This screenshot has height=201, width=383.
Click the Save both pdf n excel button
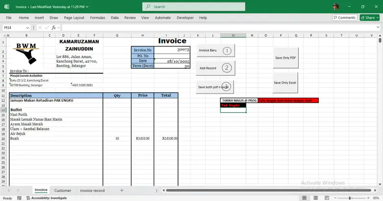(214, 87)
